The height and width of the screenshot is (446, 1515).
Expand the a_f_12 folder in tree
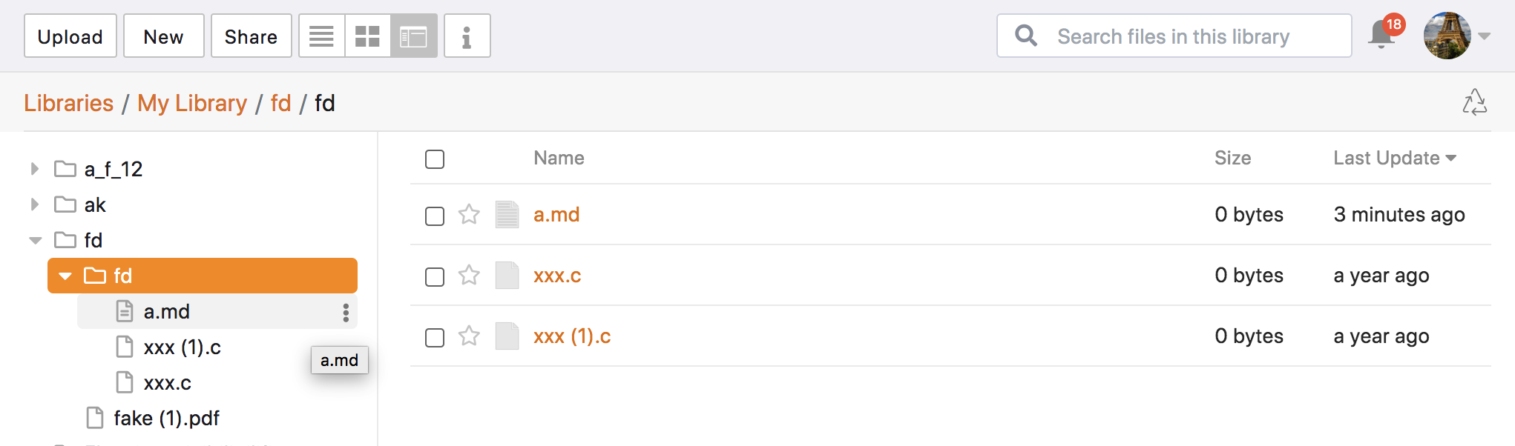coord(34,169)
